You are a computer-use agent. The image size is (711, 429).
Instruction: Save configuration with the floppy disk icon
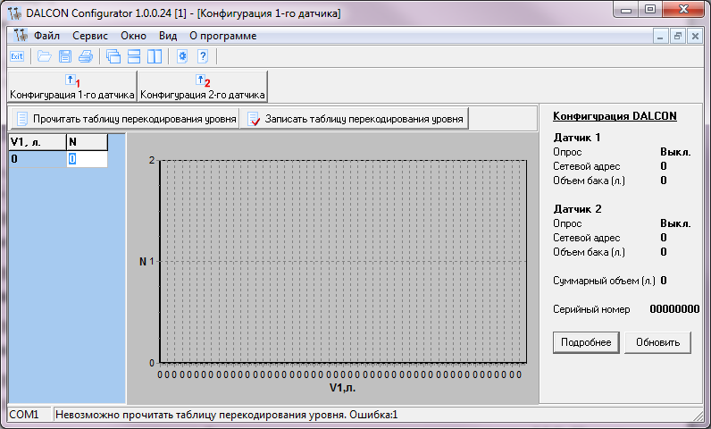(65, 56)
